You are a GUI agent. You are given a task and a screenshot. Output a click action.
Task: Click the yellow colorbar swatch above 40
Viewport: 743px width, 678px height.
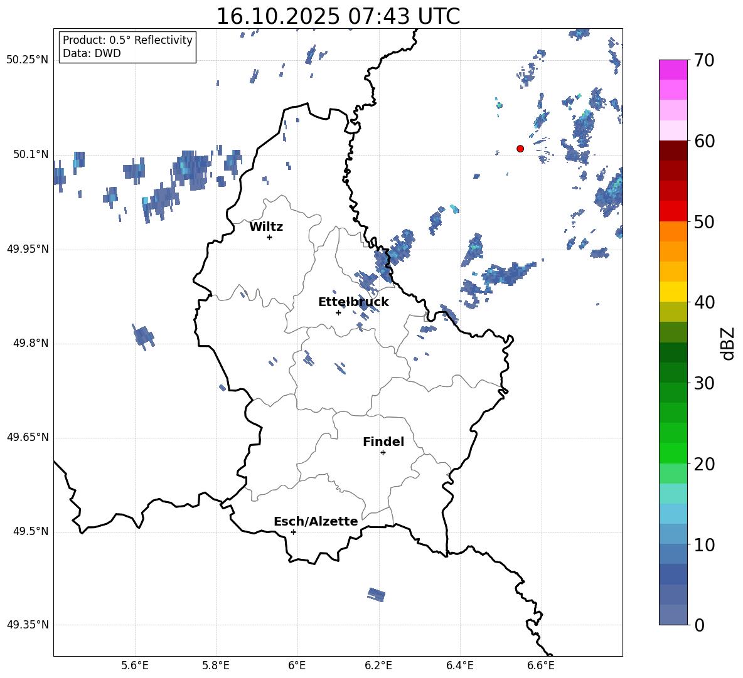[x=673, y=292]
